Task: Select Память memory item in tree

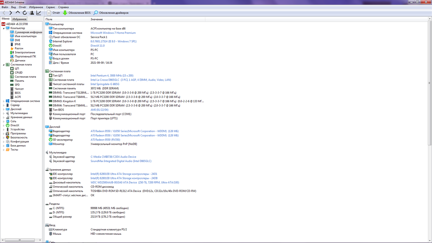Action: [x=17, y=81]
